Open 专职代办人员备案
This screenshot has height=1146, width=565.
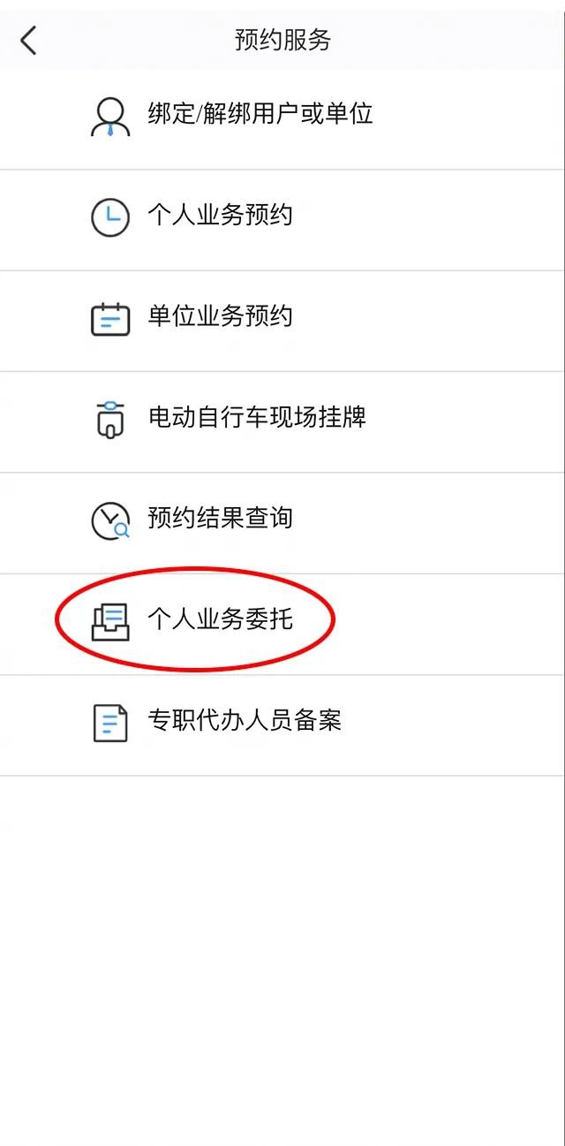pos(282,725)
